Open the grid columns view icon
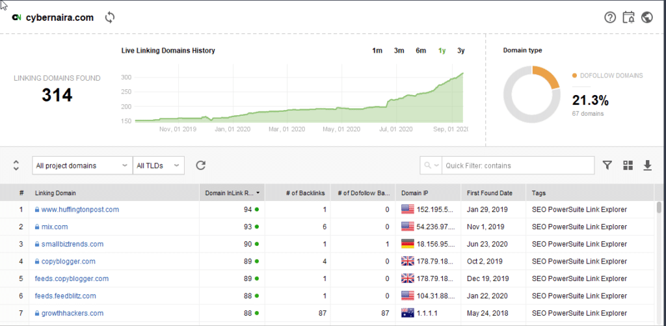The height and width of the screenshot is (326, 666). 628,165
